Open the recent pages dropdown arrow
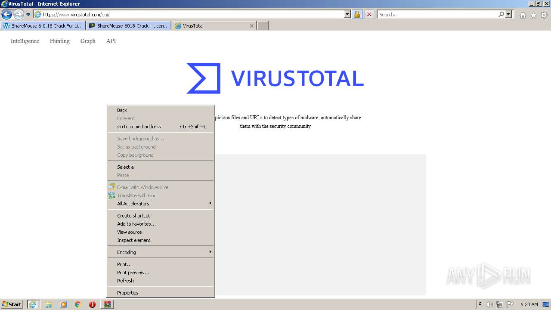This screenshot has width=551, height=310. [28, 14]
